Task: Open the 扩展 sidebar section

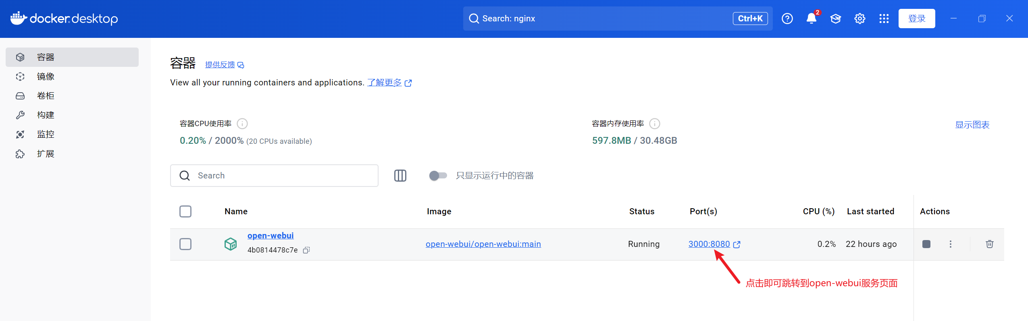Action: [72, 154]
